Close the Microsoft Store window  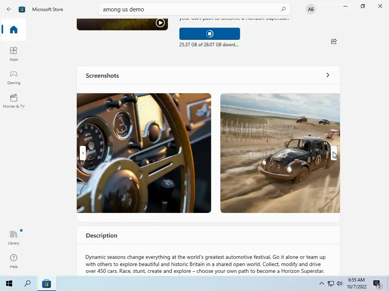point(380,6)
